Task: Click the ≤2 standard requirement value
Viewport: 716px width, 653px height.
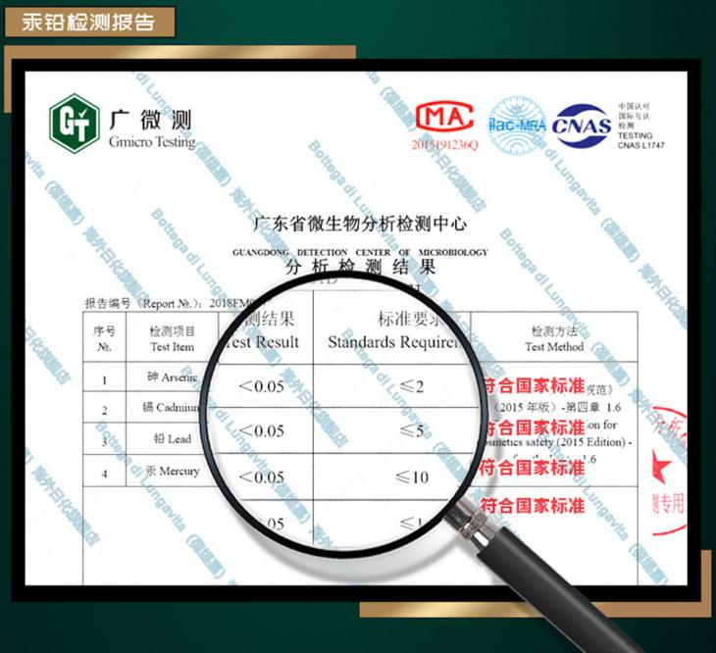Action: click(x=412, y=386)
